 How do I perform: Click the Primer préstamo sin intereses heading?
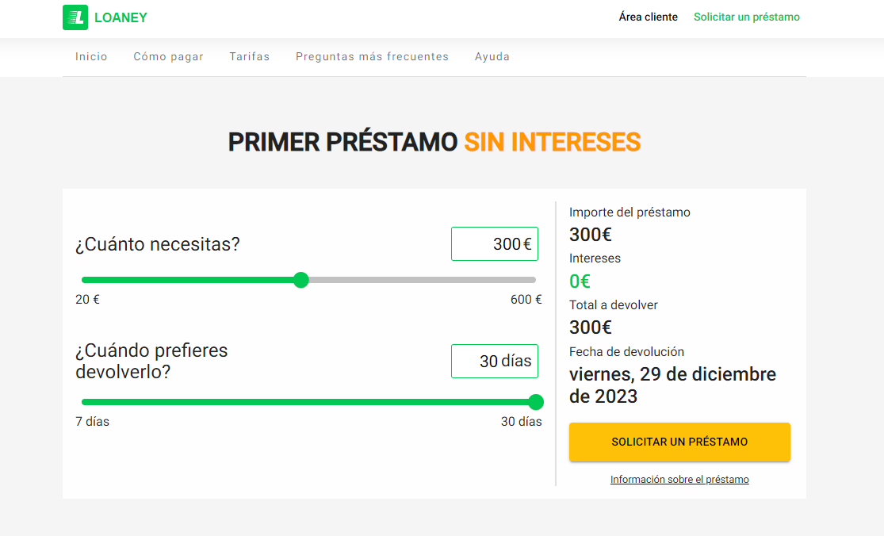(434, 142)
